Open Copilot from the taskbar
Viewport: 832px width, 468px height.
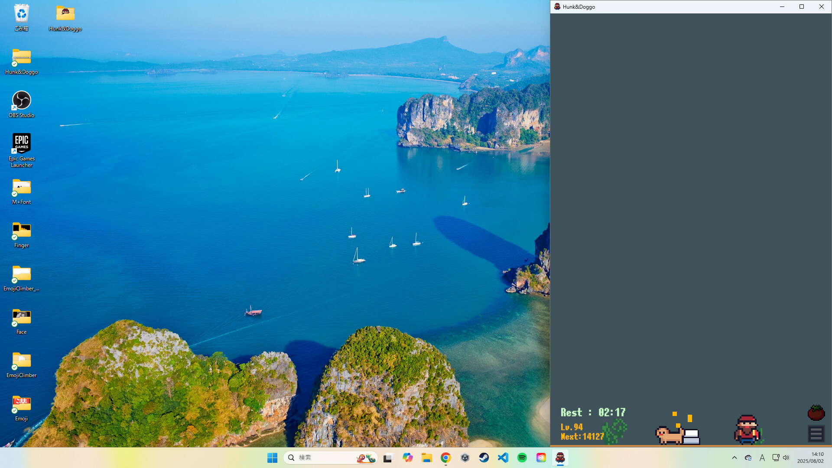tap(408, 457)
